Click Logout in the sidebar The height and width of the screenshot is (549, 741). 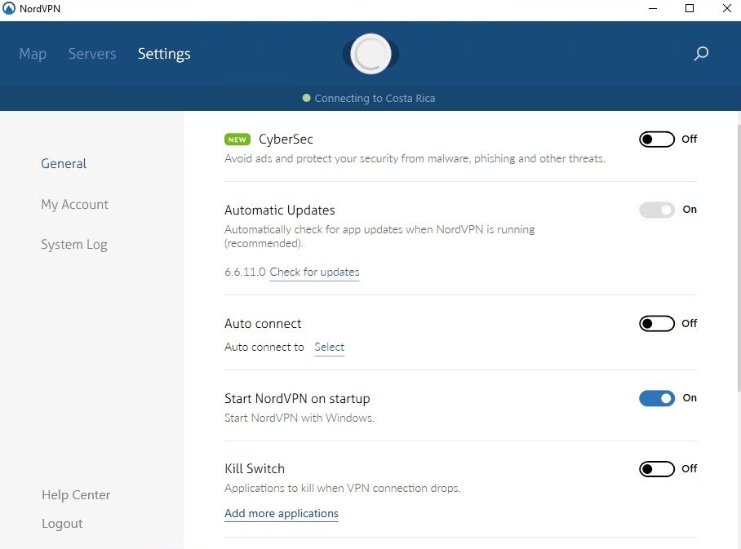pos(62,524)
